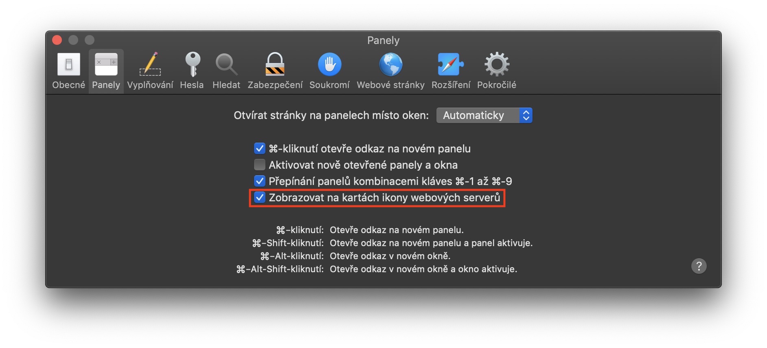This screenshot has width=767, height=348.
Task: Open the Obecné preferences icon
Action: 68,64
